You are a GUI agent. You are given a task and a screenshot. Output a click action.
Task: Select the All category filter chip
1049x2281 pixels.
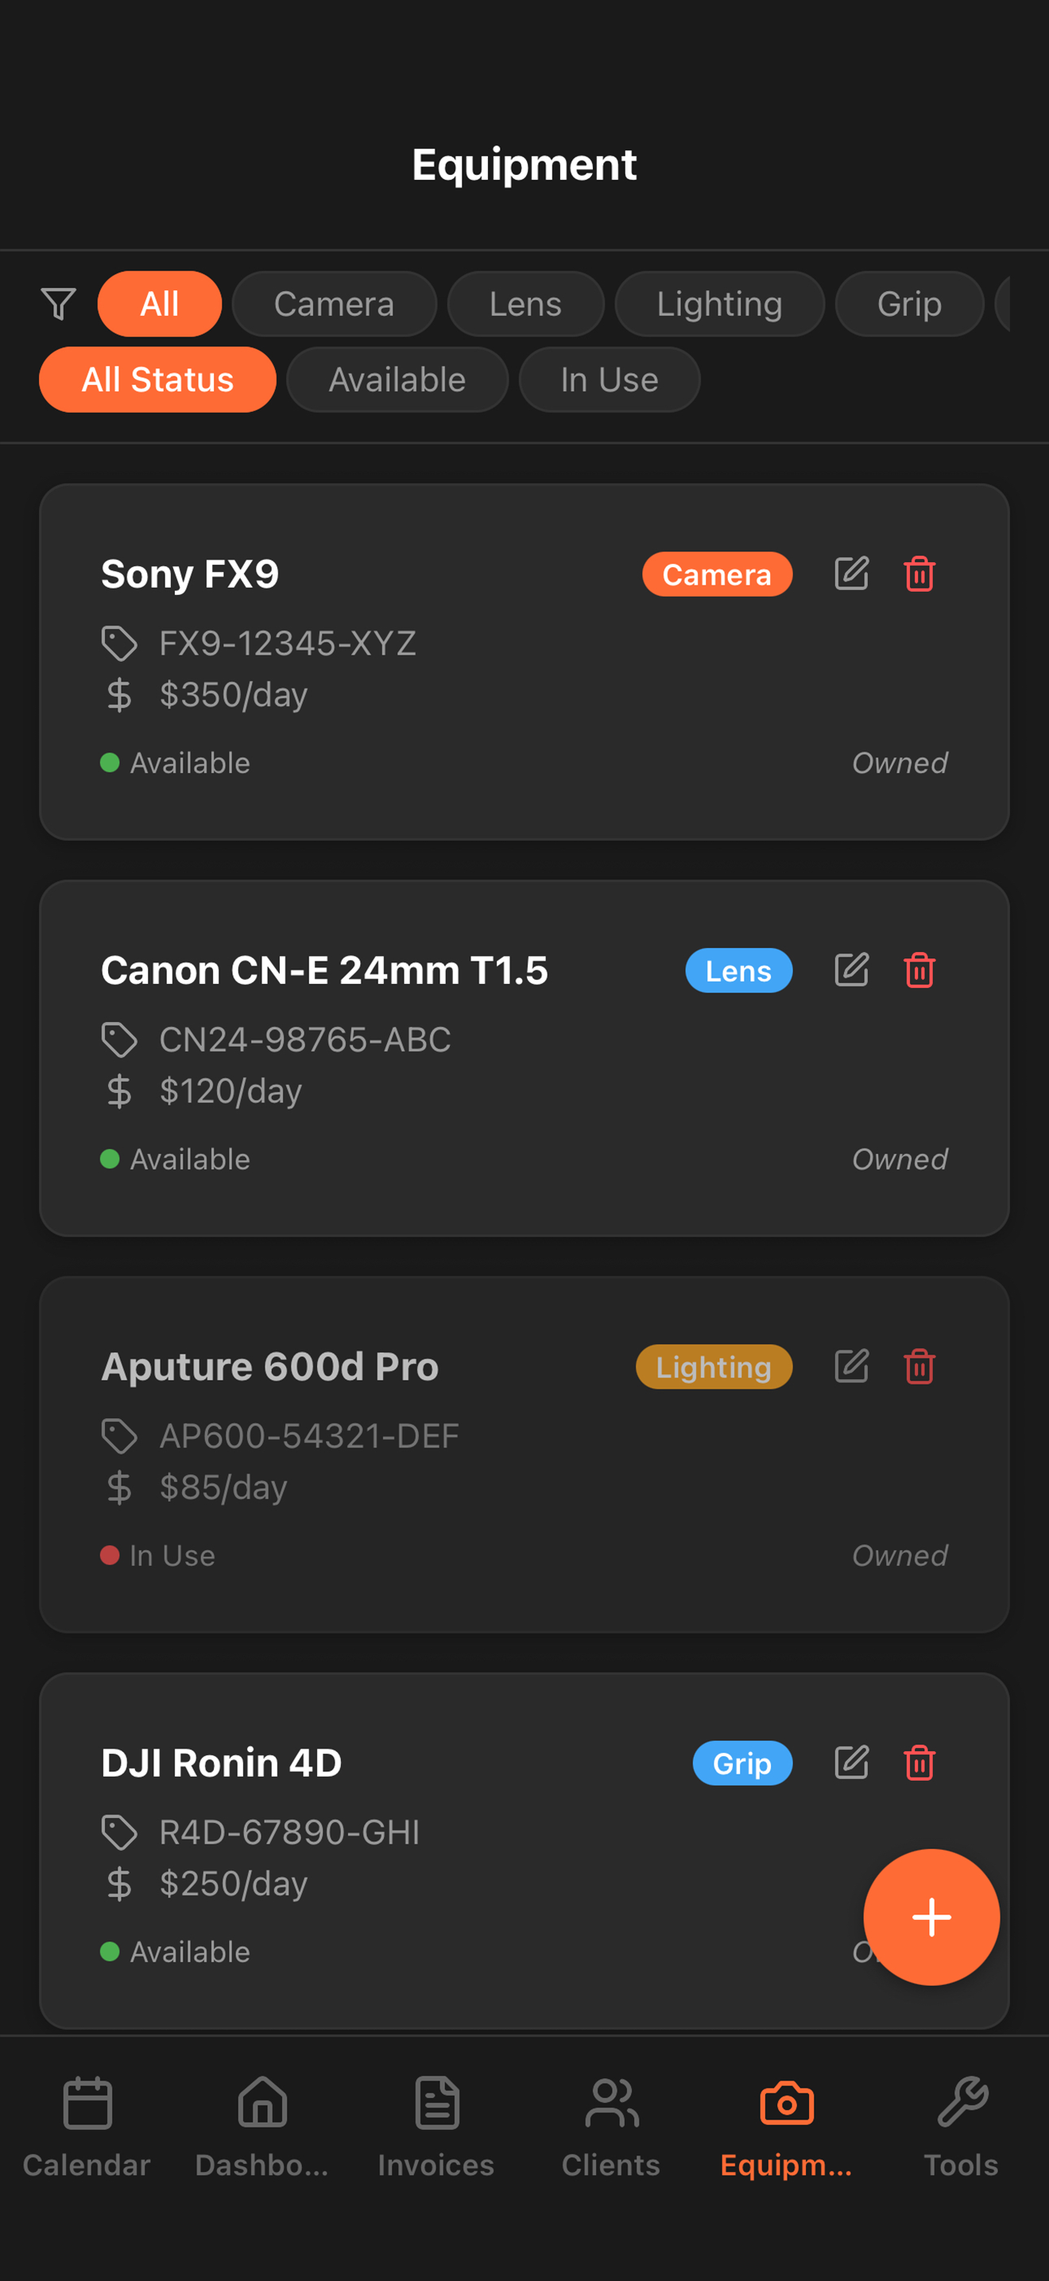(x=159, y=304)
